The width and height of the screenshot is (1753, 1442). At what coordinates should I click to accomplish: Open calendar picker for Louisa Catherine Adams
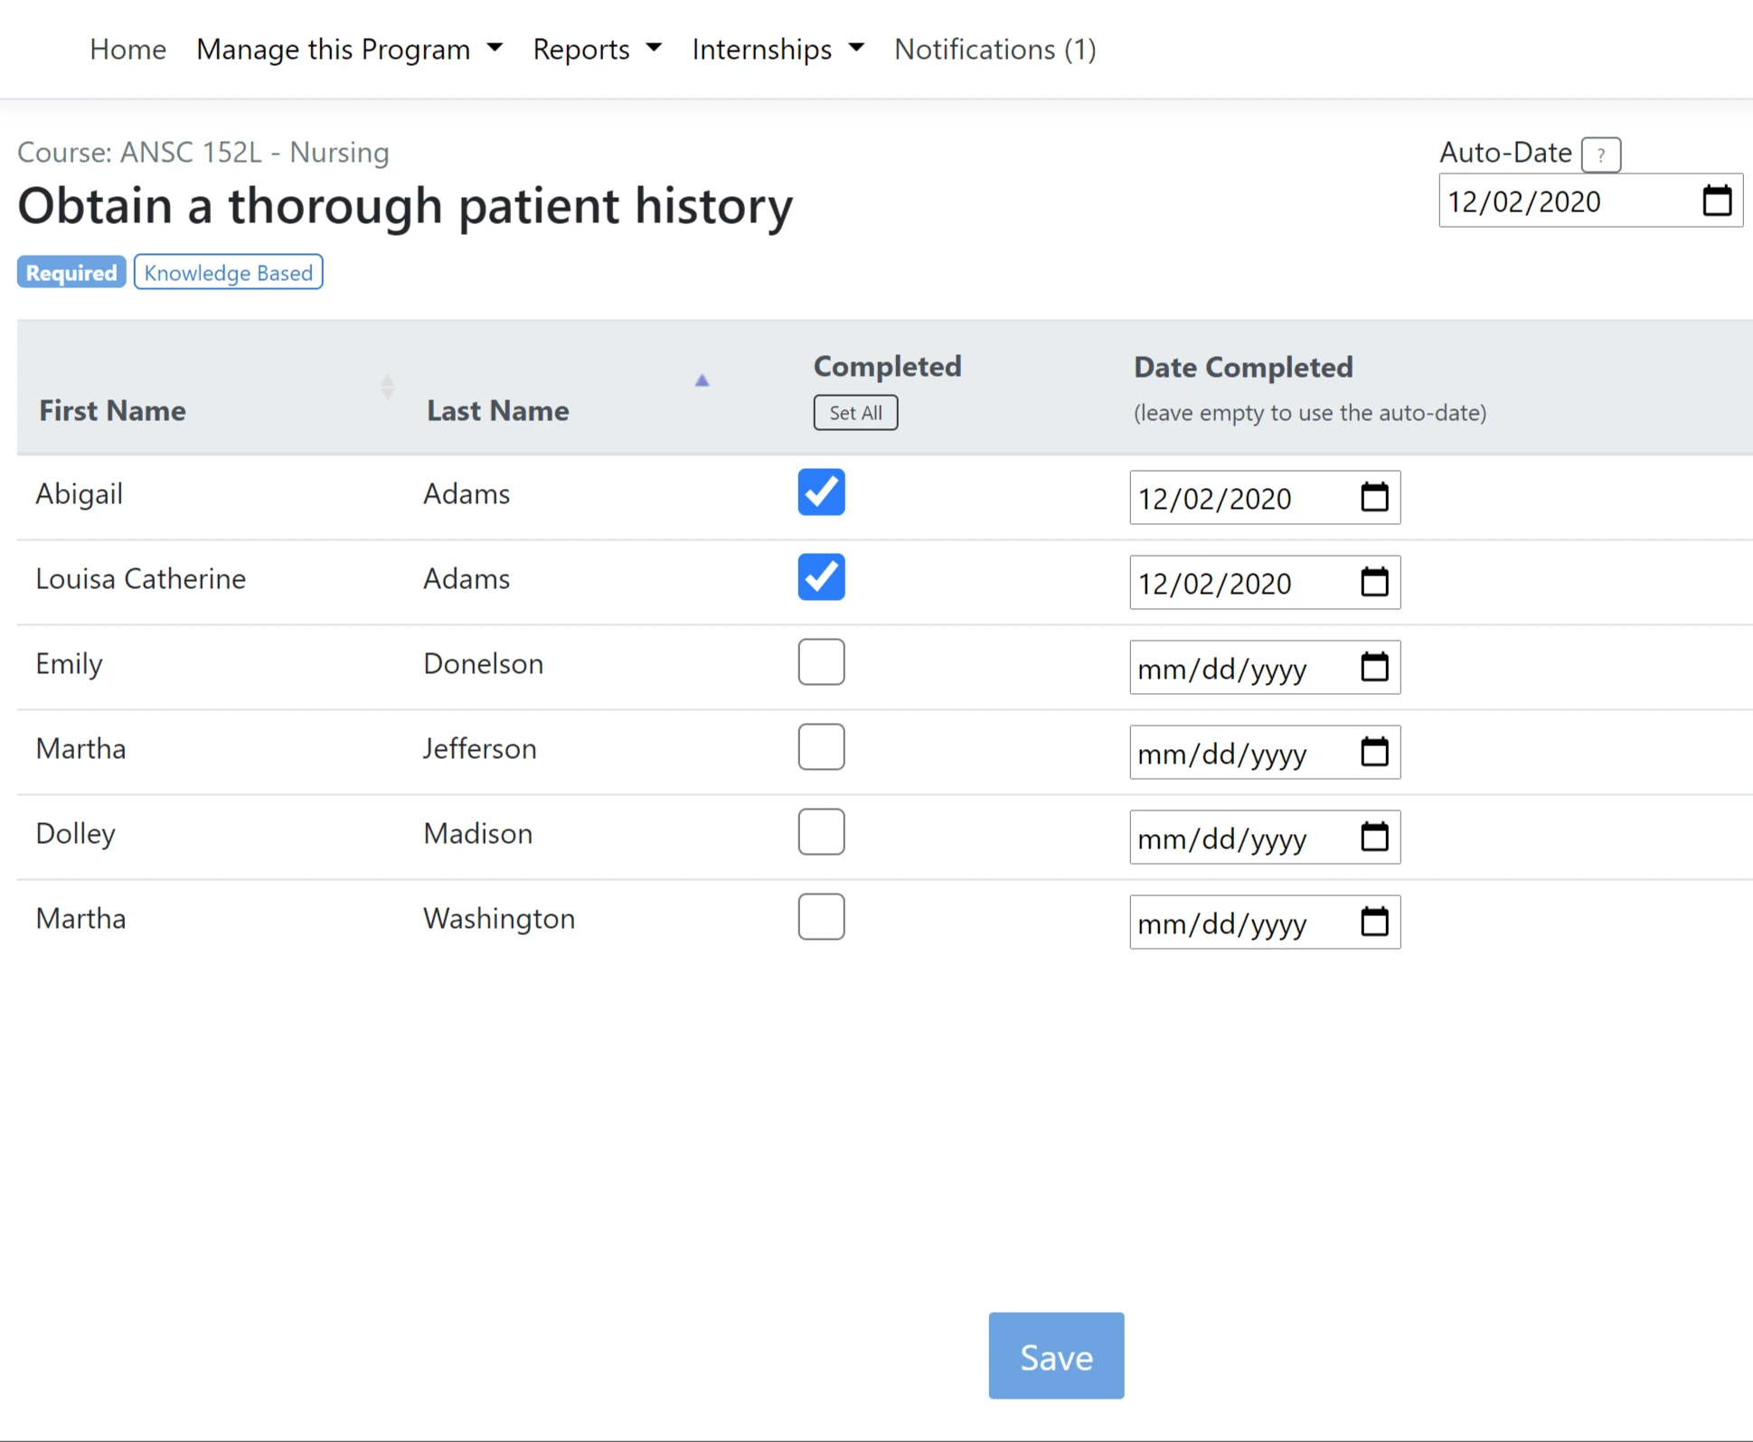(x=1373, y=582)
